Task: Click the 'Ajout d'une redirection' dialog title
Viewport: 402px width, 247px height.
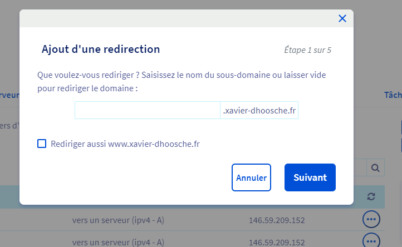Action: pyautogui.click(x=101, y=49)
